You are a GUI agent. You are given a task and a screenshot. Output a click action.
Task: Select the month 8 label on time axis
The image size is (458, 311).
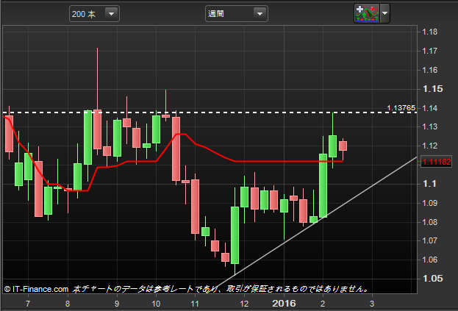(x=68, y=304)
